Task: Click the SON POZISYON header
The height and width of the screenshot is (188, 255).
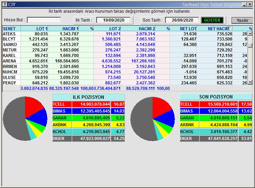Action: coord(216,97)
